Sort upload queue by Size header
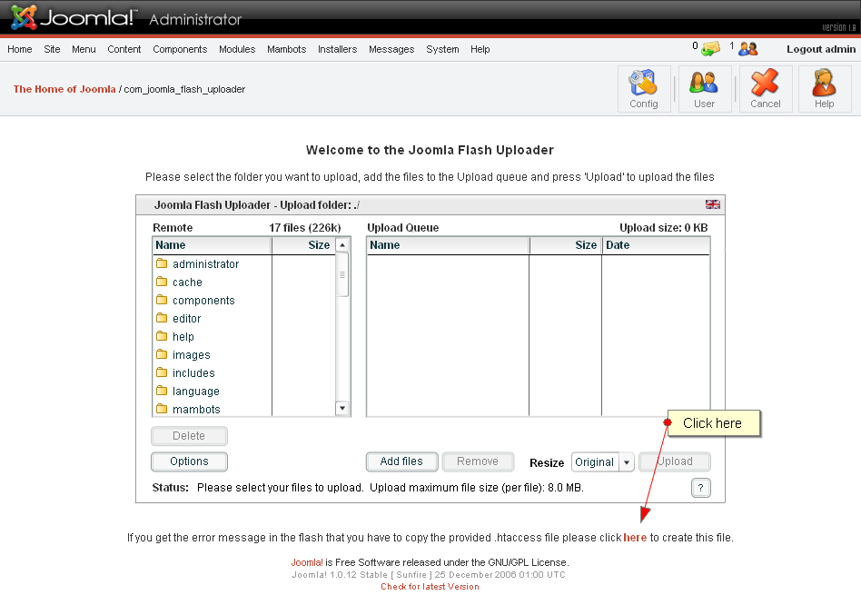This screenshot has height=595, width=861. 566,245
